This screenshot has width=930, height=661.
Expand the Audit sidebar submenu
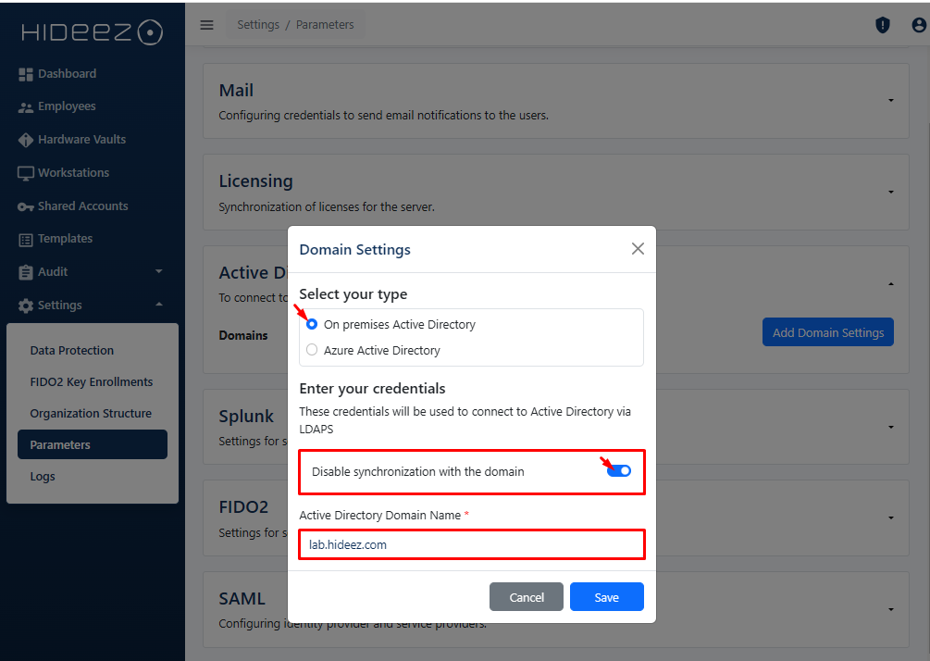click(x=158, y=272)
